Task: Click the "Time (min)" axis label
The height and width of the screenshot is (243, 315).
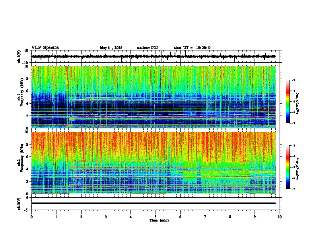Action: 159,220
